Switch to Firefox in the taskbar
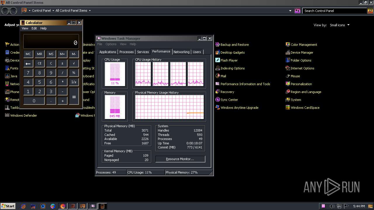 pos(63,206)
